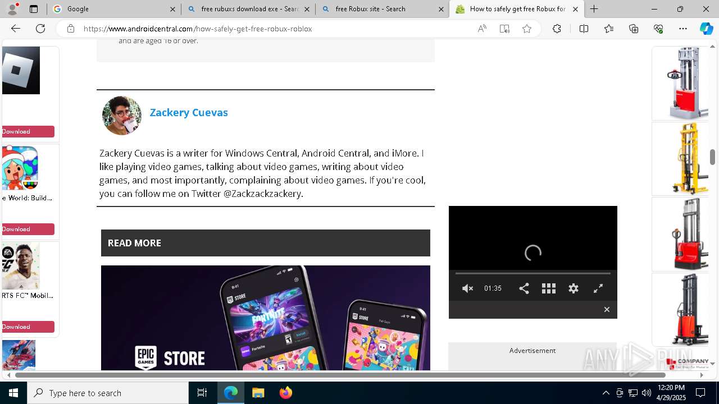Open the tab actions menu icon
The image size is (719, 404).
click(x=34, y=9)
